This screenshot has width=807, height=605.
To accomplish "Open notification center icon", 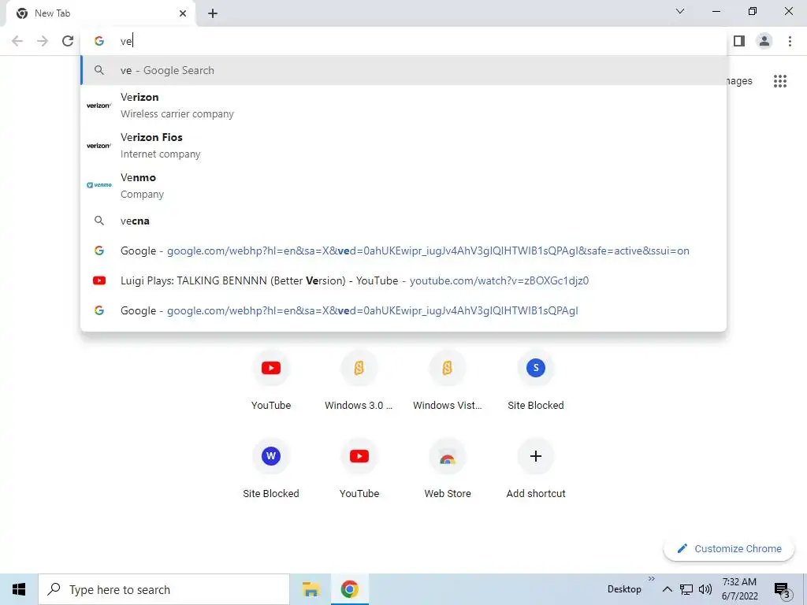I will point(783,590).
